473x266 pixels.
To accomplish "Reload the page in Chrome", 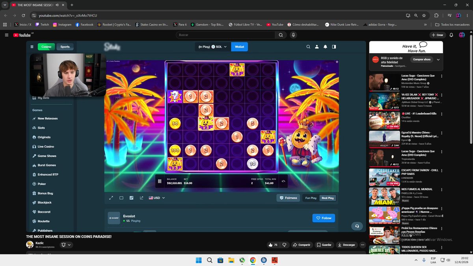I will pos(24,15).
